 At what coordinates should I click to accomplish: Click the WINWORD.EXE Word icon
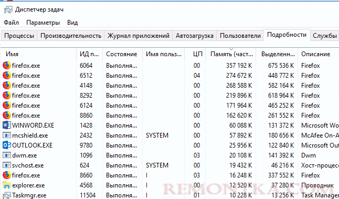click(7, 125)
